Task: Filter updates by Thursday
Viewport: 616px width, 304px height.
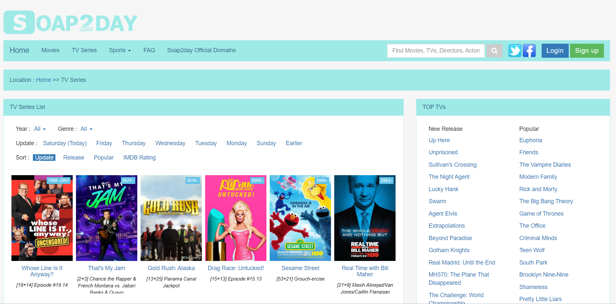Action: [x=134, y=143]
